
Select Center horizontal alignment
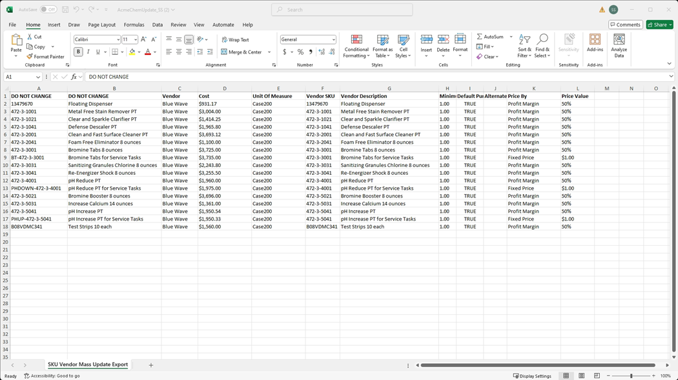click(x=179, y=52)
